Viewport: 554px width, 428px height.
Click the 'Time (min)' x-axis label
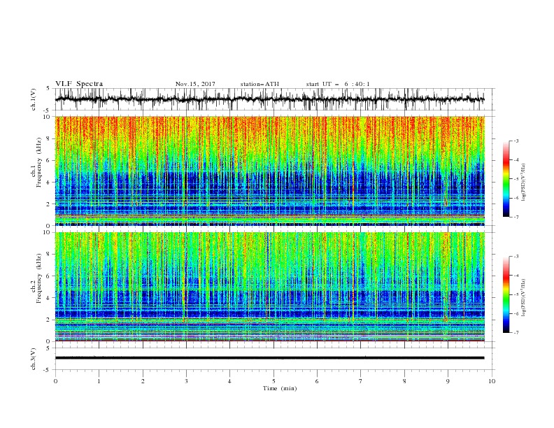280,388
